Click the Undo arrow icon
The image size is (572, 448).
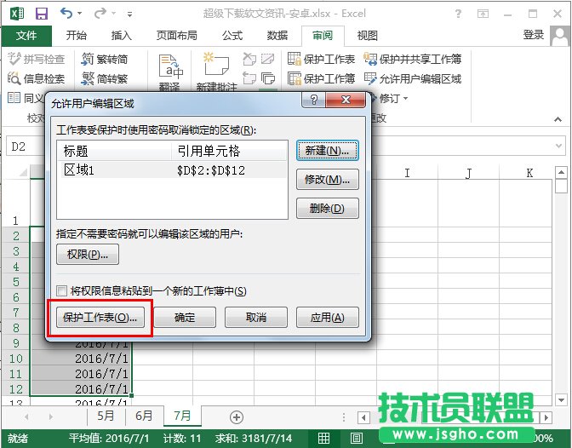[x=66, y=14]
